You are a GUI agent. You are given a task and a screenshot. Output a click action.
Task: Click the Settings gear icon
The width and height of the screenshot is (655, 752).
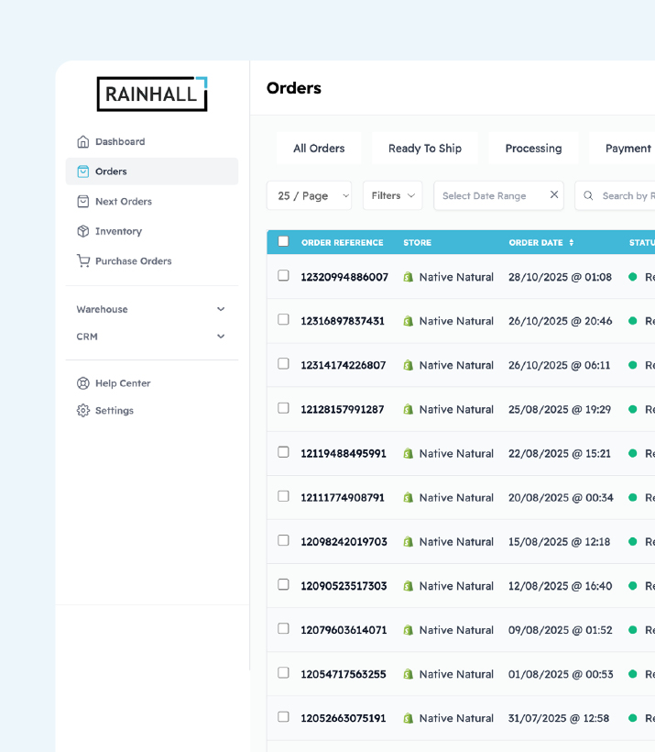(x=83, y=411)
